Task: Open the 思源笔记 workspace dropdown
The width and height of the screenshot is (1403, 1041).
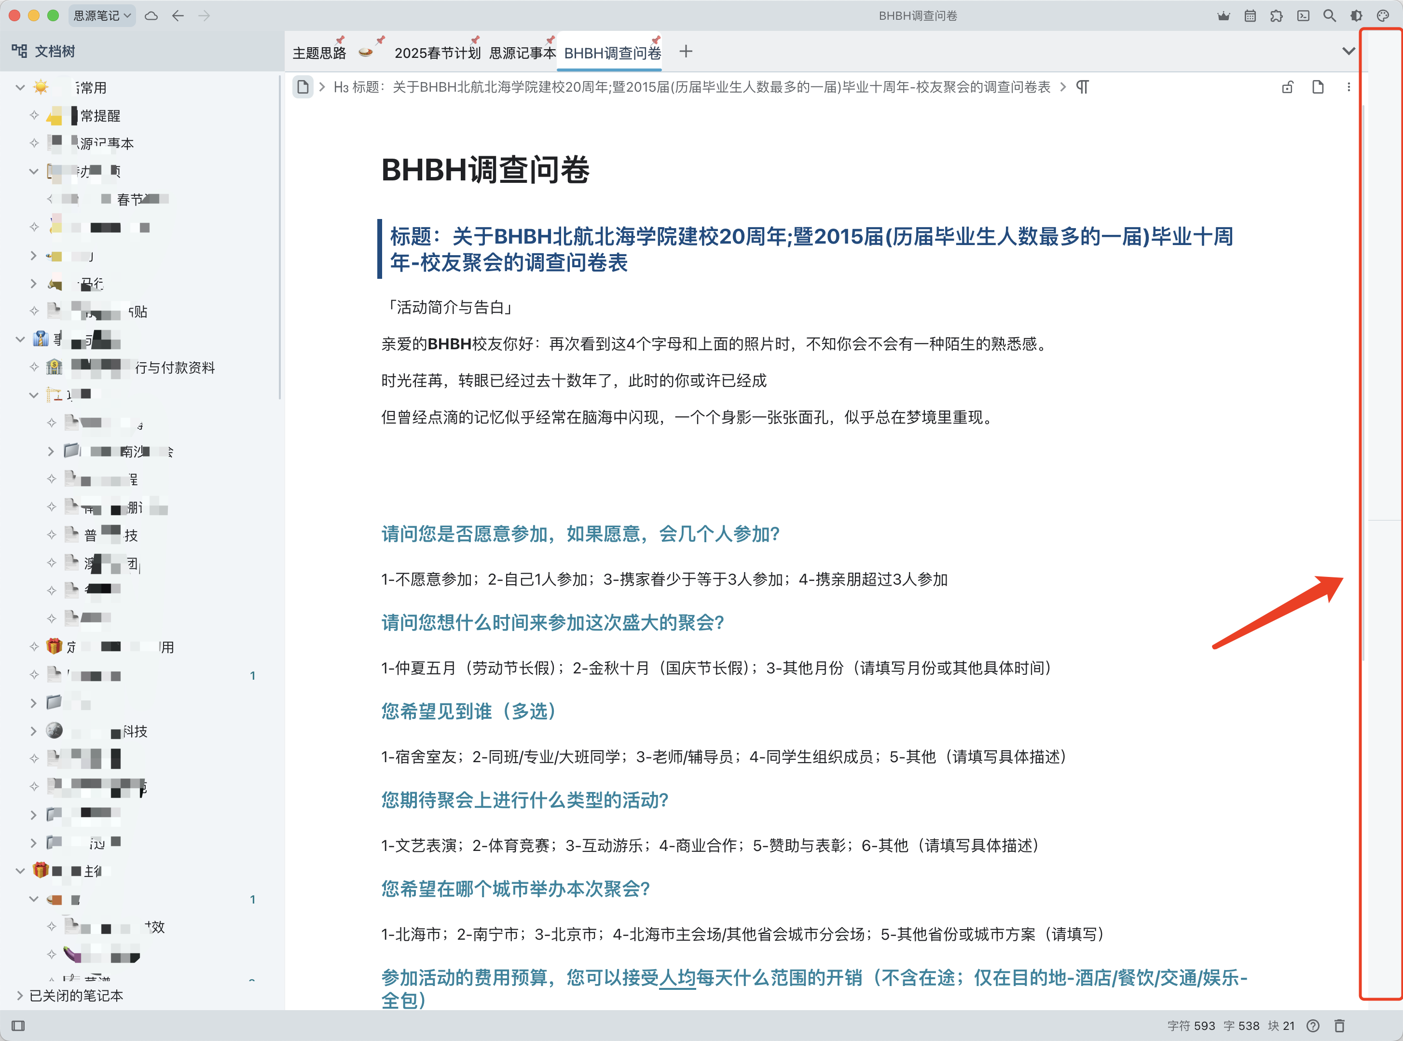Action: tap(101, 16)
